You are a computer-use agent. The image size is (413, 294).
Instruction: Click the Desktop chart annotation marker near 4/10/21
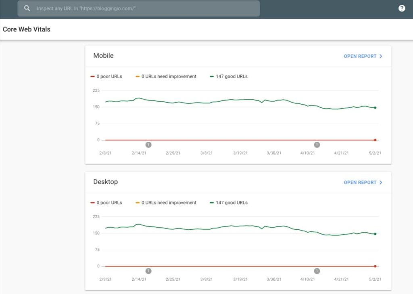pyautogui.click(x=317, y=271)
